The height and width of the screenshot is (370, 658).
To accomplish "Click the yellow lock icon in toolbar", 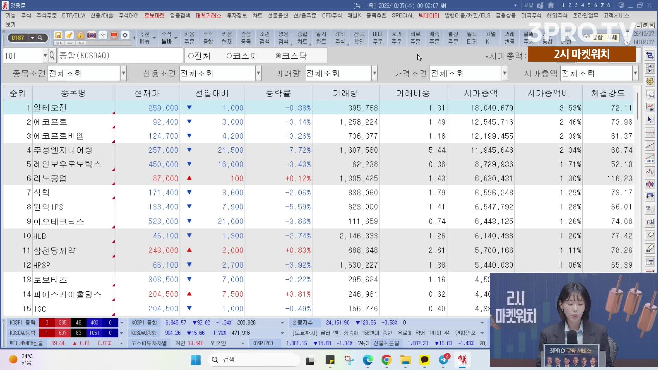I will 81,35.
